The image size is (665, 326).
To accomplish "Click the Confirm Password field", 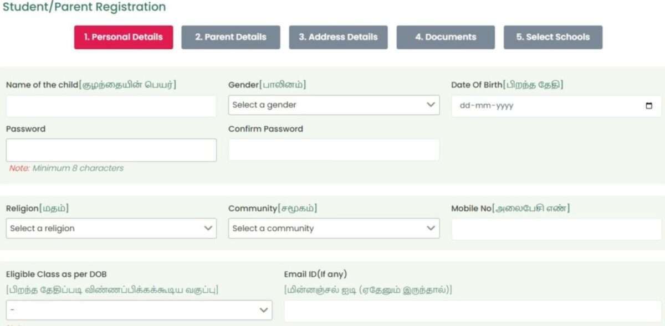I will (334, 151).
